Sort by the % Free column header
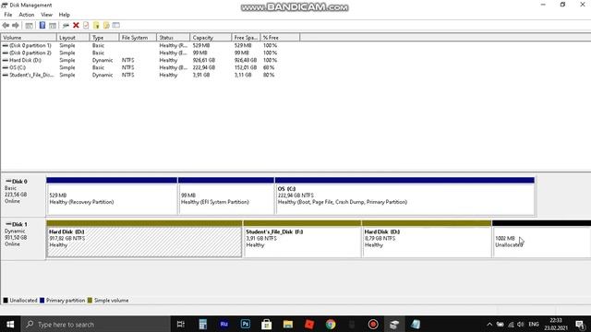 point(280,38)
